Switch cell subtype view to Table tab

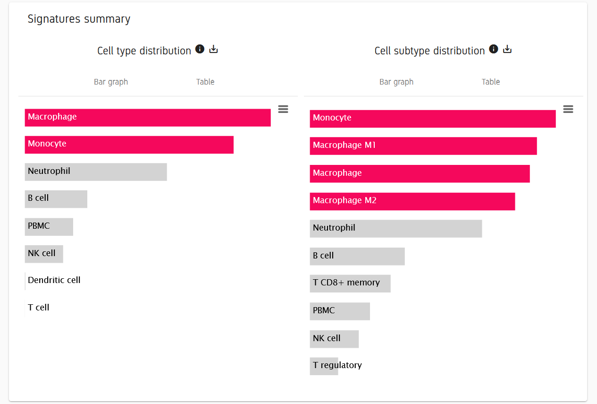(491, 82)
